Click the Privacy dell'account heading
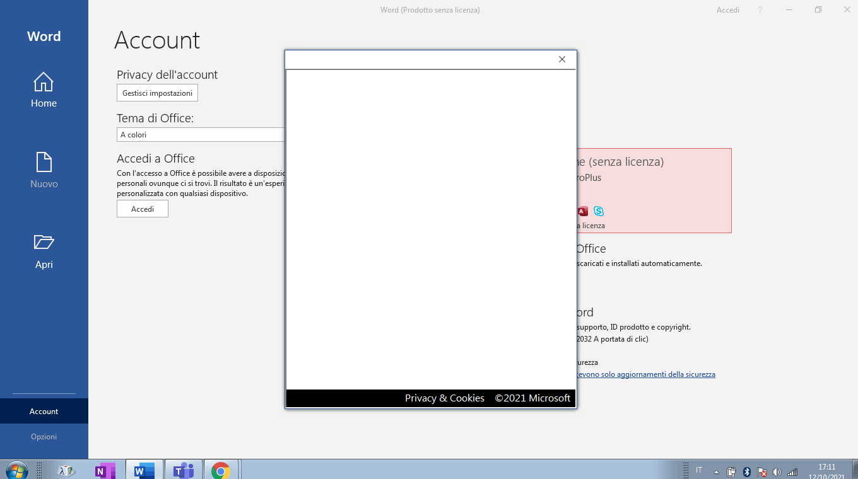The image size is (858, 479). pos(167,74)
